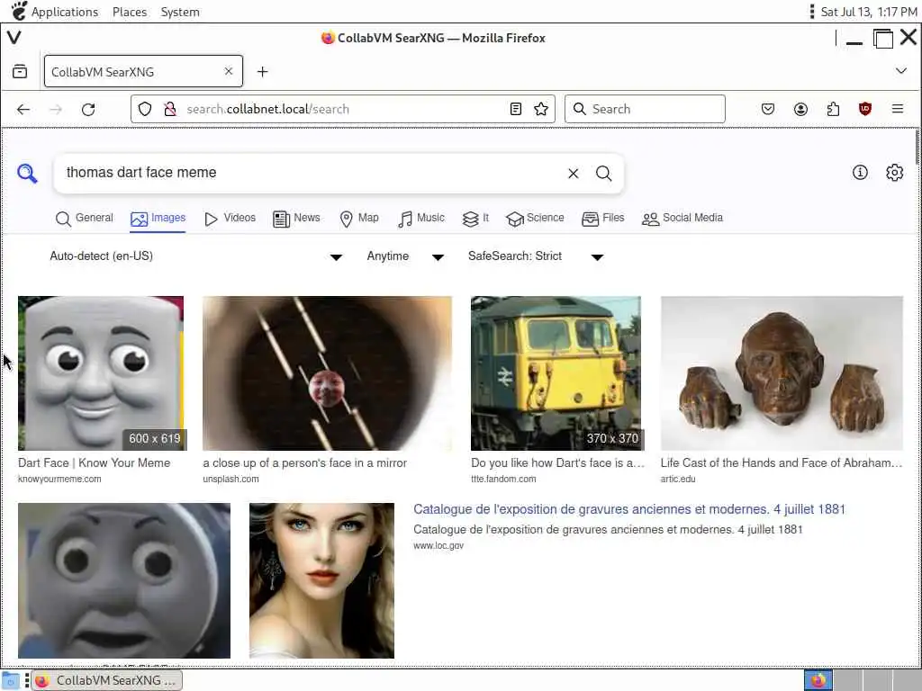This screenshot has width=922, height=691.
Task: Open the Firefox account icon
Action: point(800,109)
